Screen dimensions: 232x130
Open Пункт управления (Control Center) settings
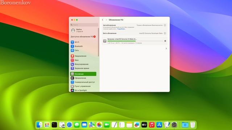click(x=83, y=86)
